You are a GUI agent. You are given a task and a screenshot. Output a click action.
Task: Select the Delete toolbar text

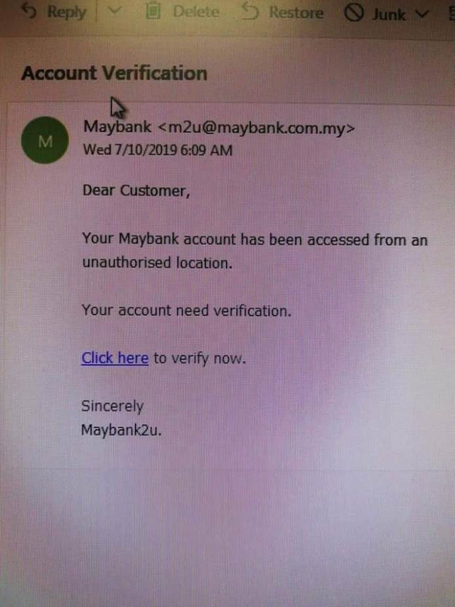(196, 12)
